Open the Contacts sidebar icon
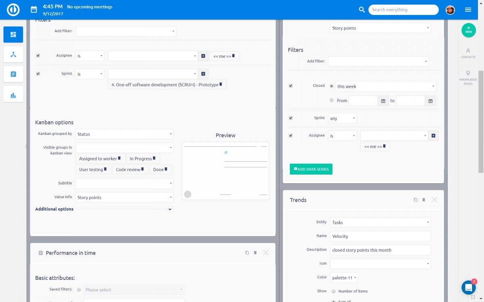 [x=468, y=53]
